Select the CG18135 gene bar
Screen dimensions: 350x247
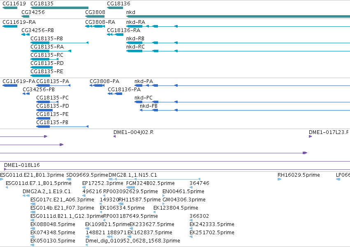pyautogui.click(x=59, y=8)
